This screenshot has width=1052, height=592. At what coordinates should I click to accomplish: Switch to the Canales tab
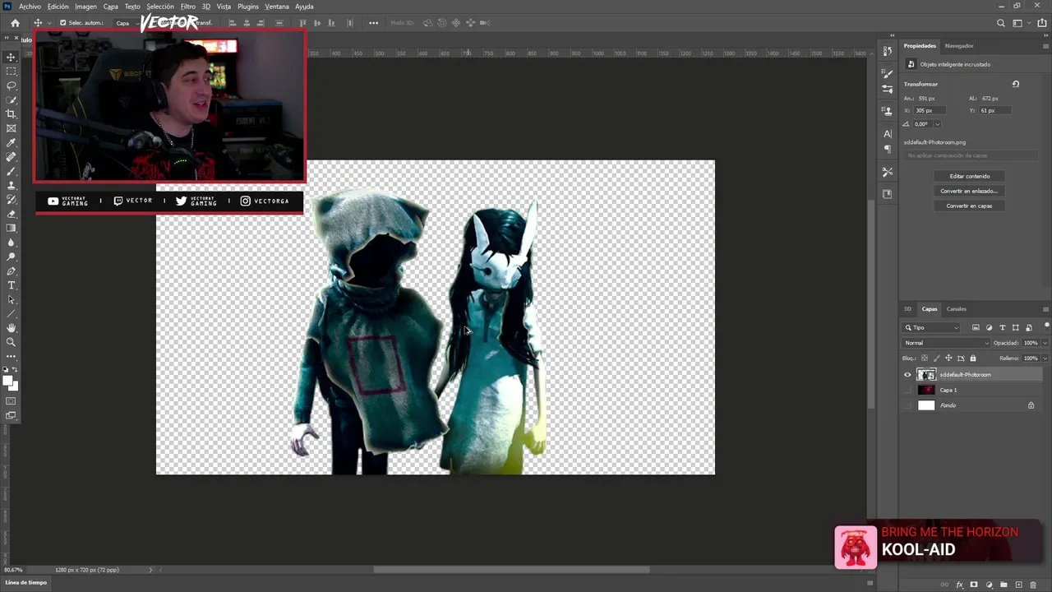click(x=957, y=309)
